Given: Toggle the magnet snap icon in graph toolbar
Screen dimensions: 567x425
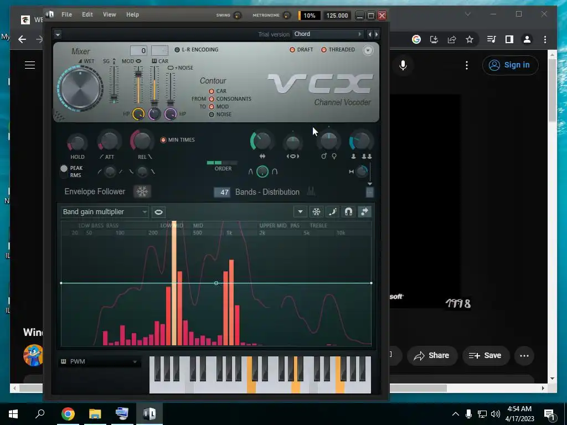Looking at the screenshot, I should point(348,212).
